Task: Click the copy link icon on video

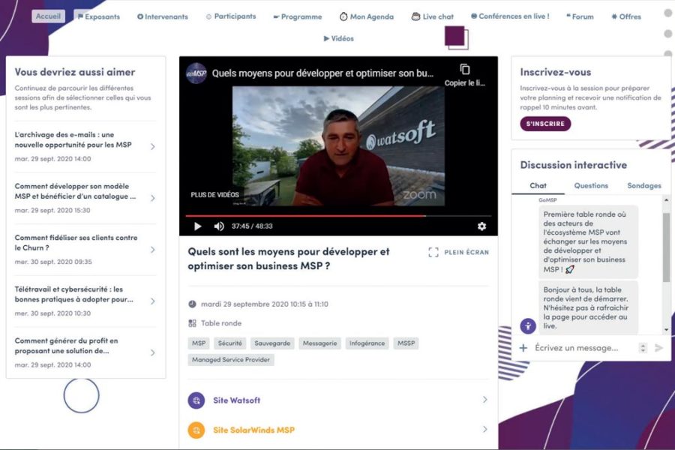Action: coord(465,70)
